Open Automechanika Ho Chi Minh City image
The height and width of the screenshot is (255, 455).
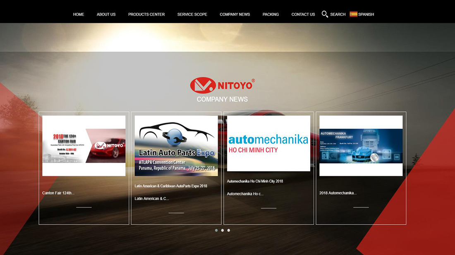click(268, 143)
